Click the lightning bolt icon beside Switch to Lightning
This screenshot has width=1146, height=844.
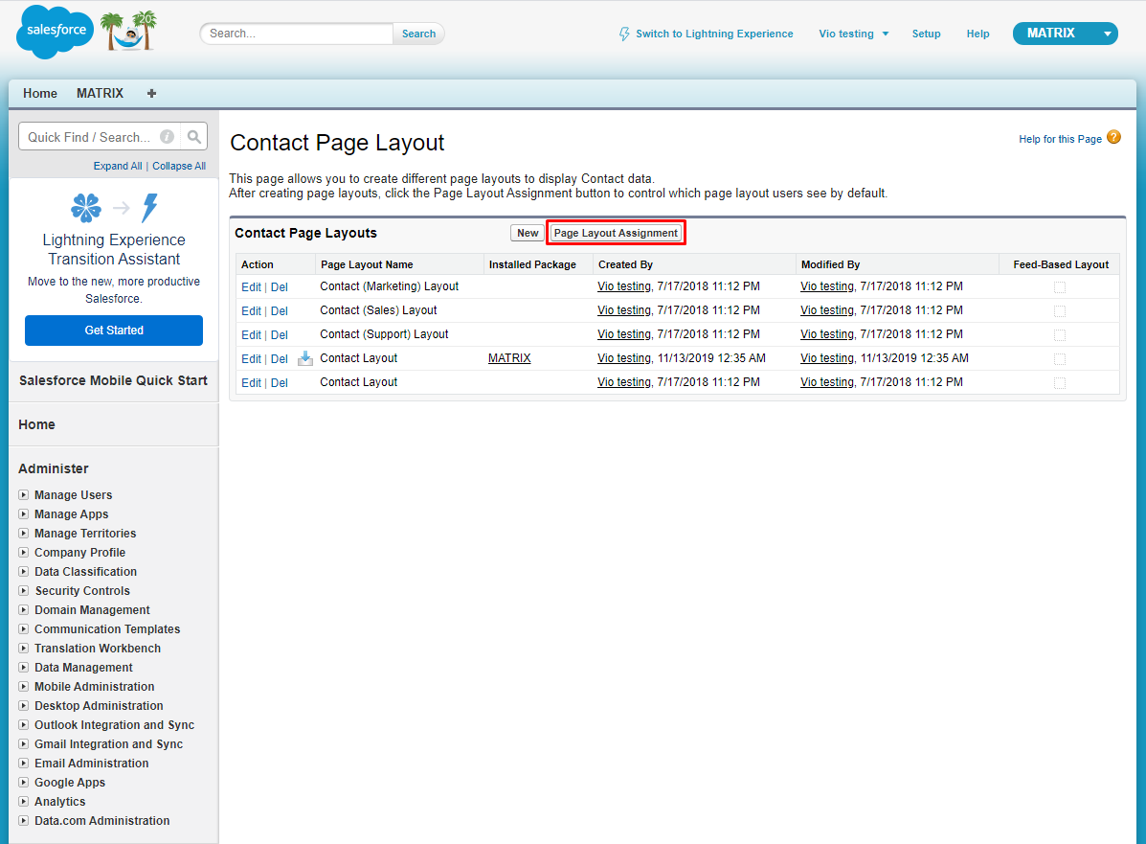click(624, 34)
